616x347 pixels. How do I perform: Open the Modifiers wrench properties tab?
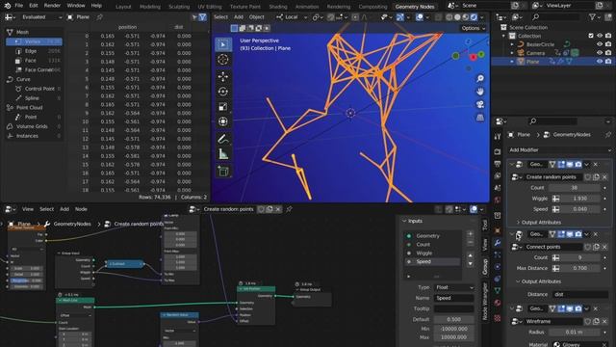click(498, 243)
